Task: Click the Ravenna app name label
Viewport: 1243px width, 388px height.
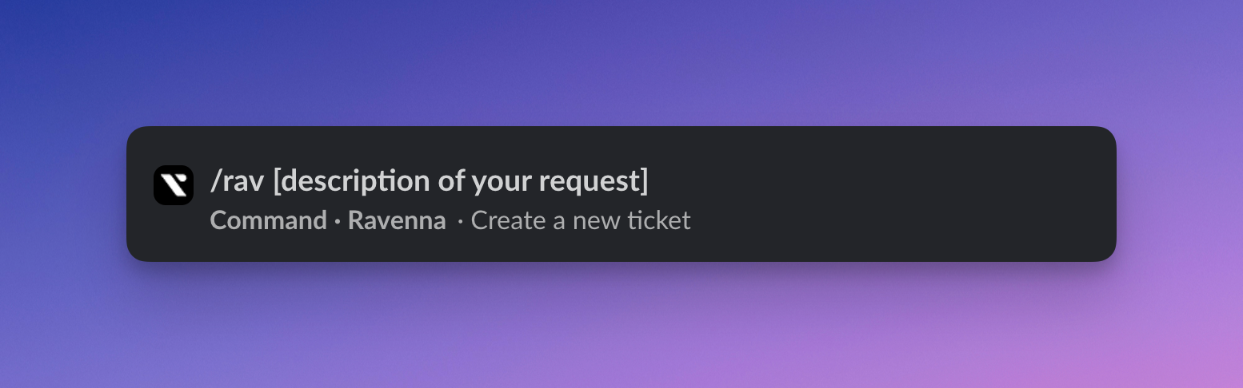Action: pos(397,220)
